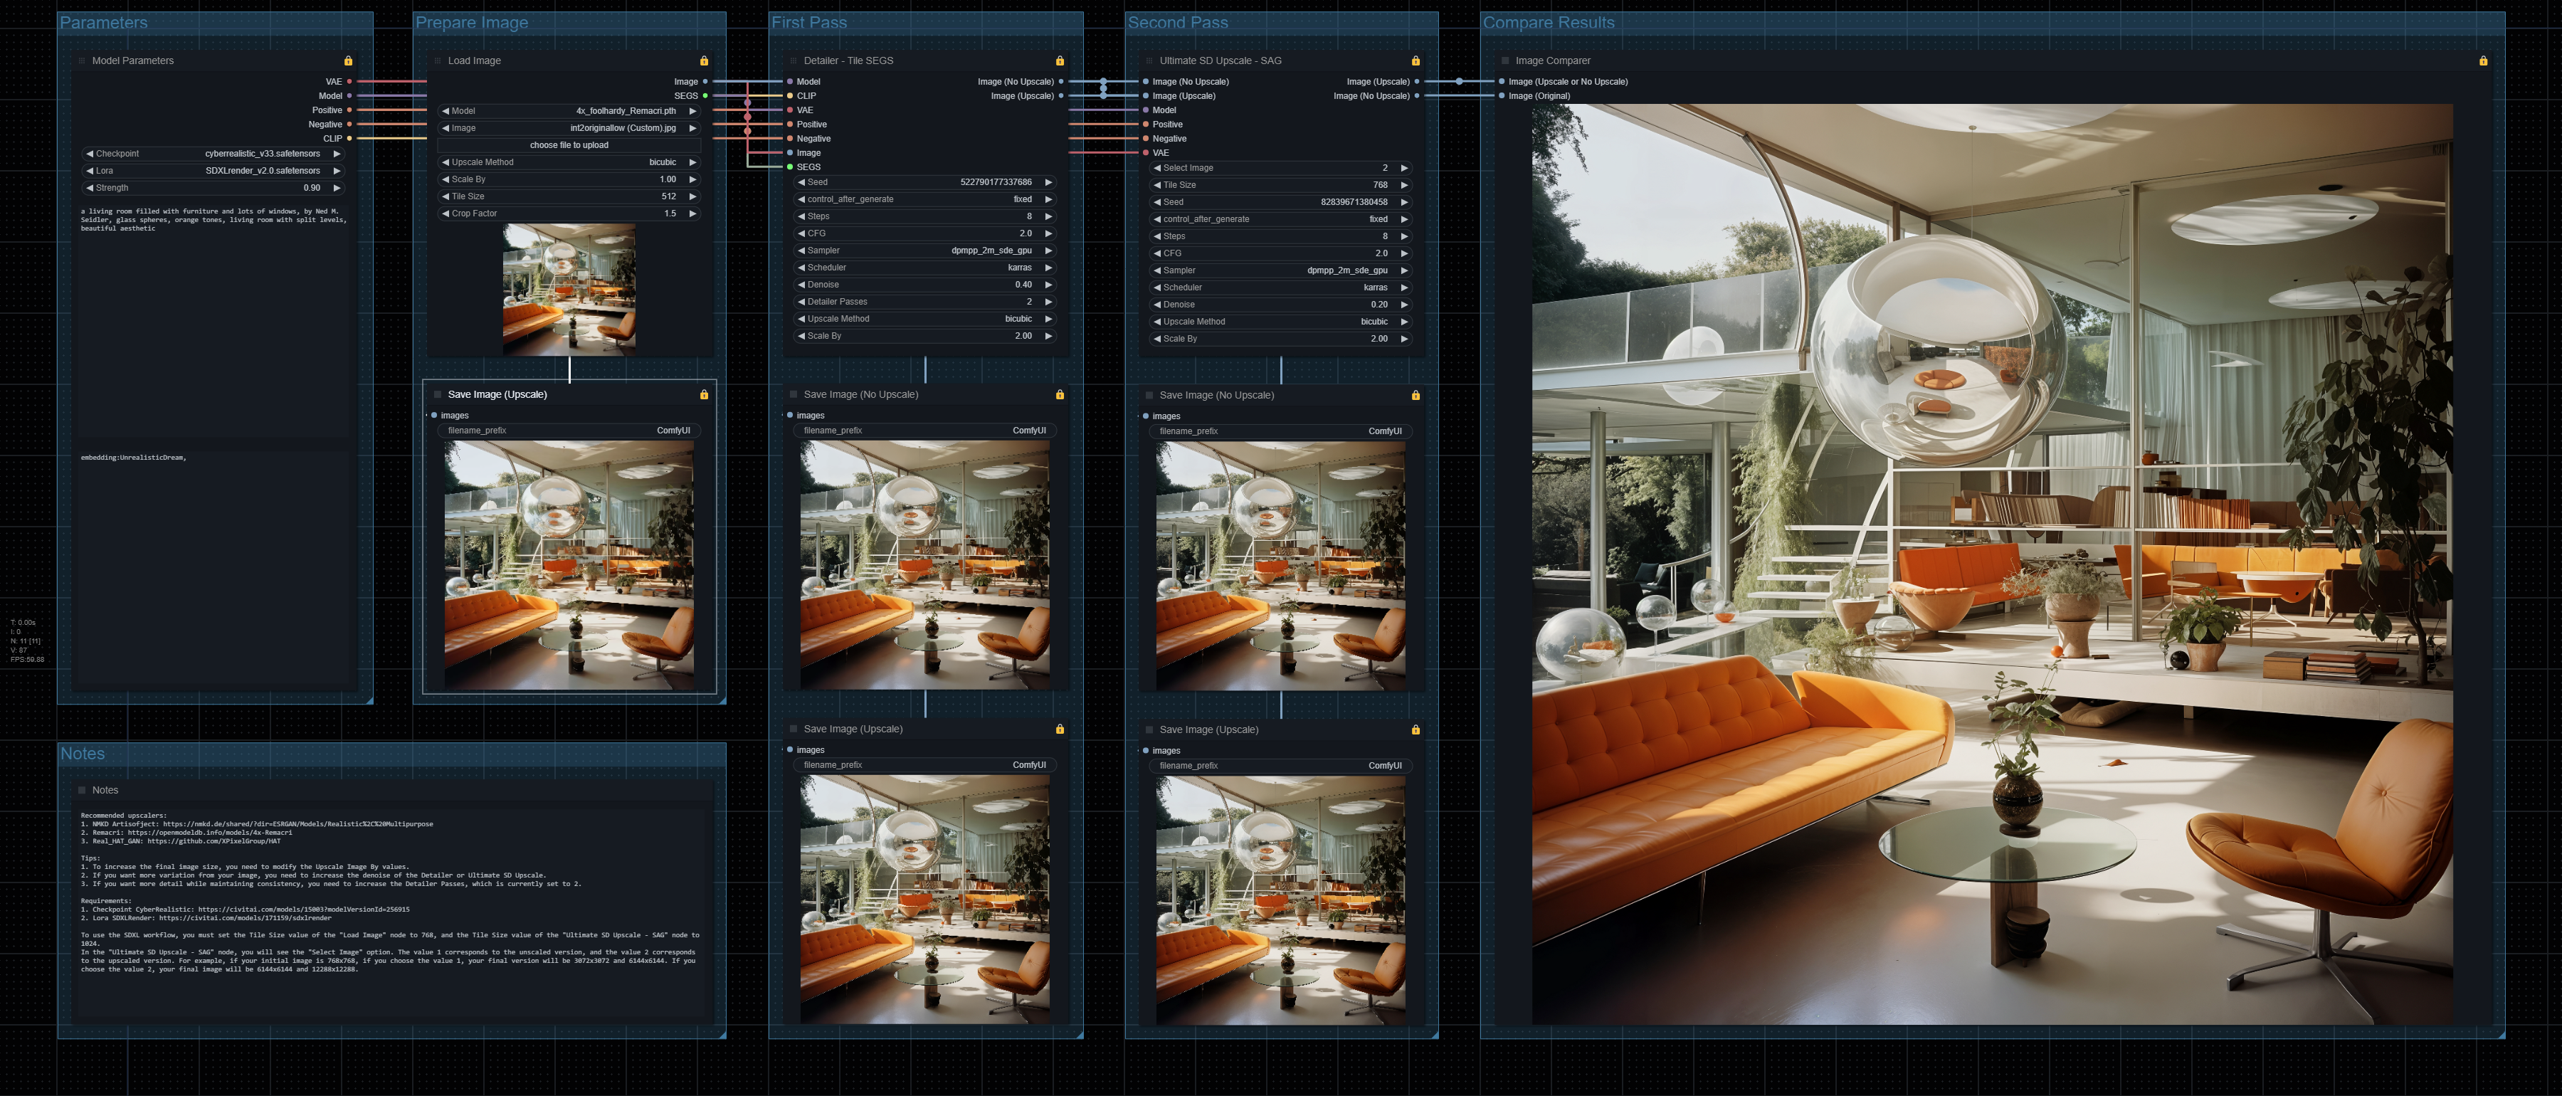Increase Steps value arrow in Detailer node
Viewport: 2562px width, 1096px height.
1048,217
